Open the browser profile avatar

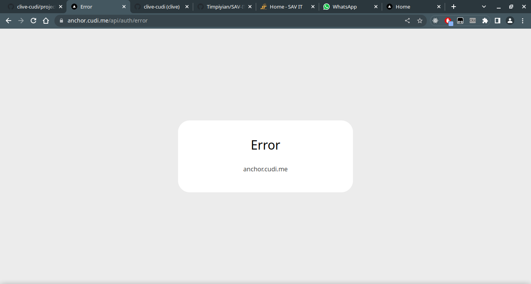(510, 21)
